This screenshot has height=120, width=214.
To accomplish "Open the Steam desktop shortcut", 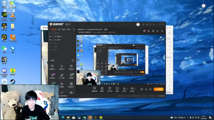I will point(4,61).
